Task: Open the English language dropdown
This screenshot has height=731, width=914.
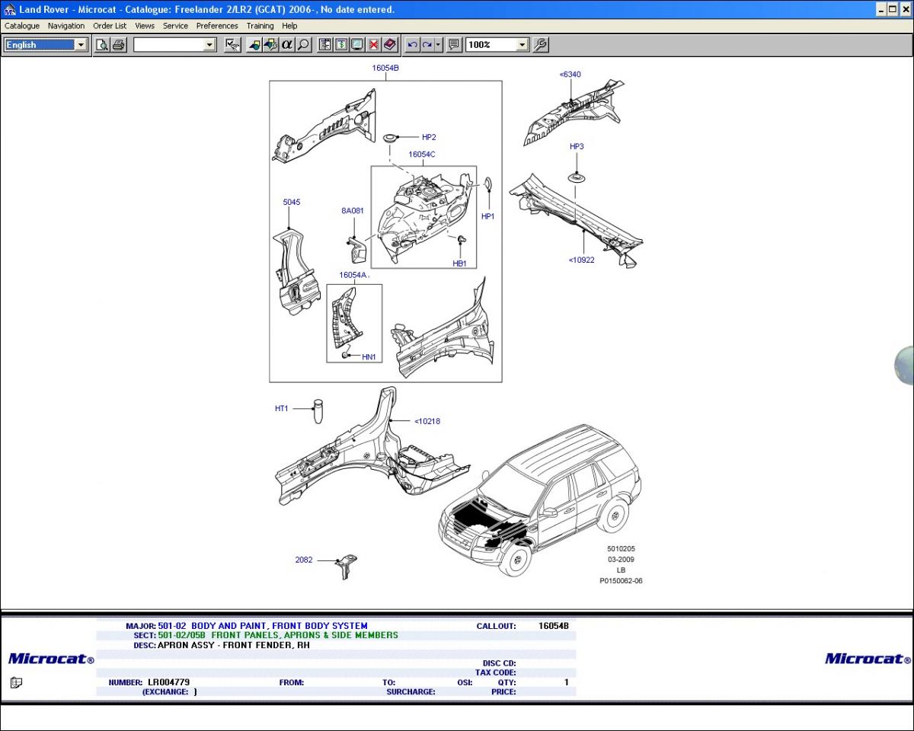Action: (x=81, y=45)
